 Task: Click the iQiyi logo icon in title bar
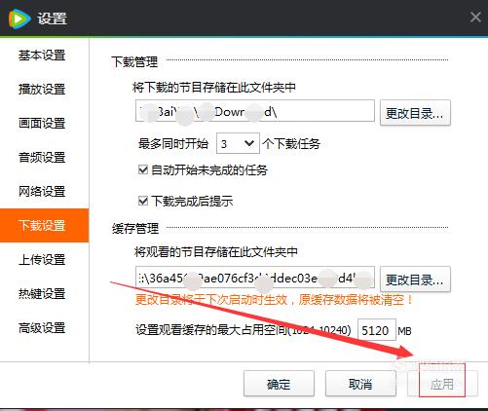(19, 19)
